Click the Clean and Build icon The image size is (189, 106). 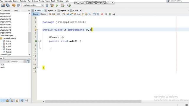(x=52, y=5)
